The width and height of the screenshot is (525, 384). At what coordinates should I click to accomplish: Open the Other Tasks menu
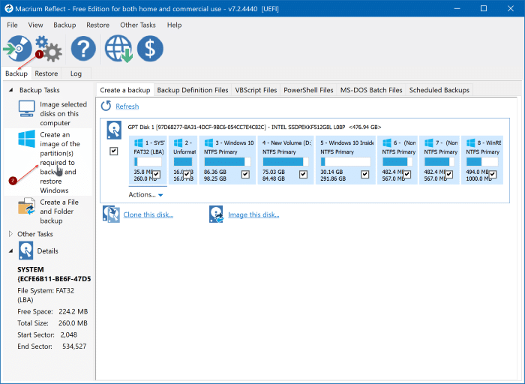tap(138, 25)
